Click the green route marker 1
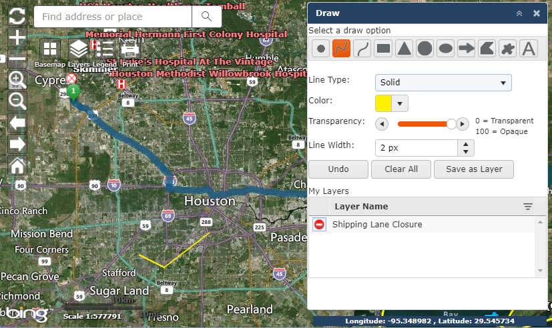Viewport: 552px width, 328px height. 73,93
